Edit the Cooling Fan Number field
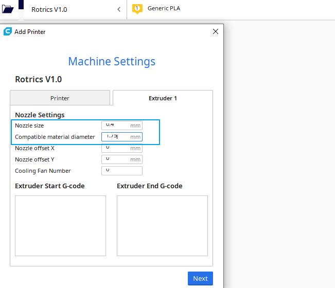Image resolution: width=335 pixels, height=288 pixels. click(x=122, y=171)
